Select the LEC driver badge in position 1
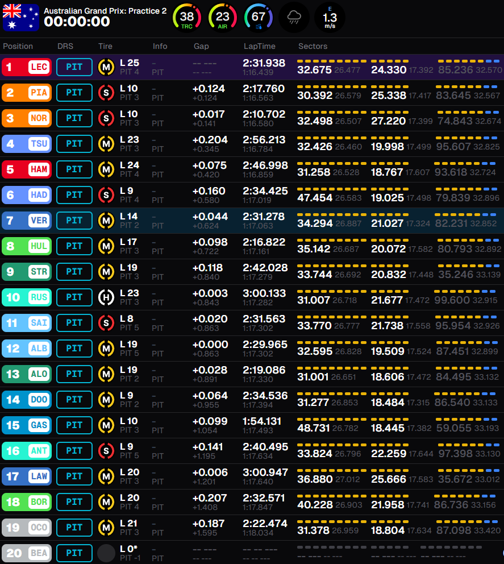Screen dimensions: 504x564 point(27,67)
